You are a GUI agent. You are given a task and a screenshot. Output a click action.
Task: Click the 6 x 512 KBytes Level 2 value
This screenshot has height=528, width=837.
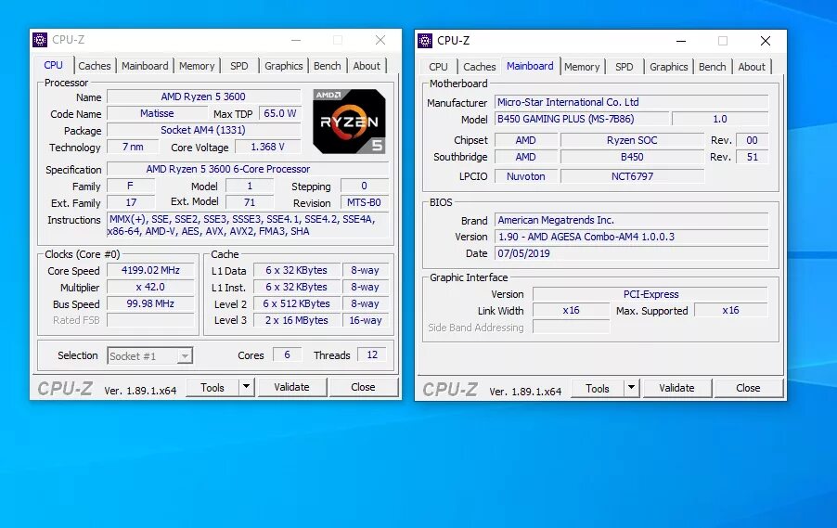pos(297,303)
